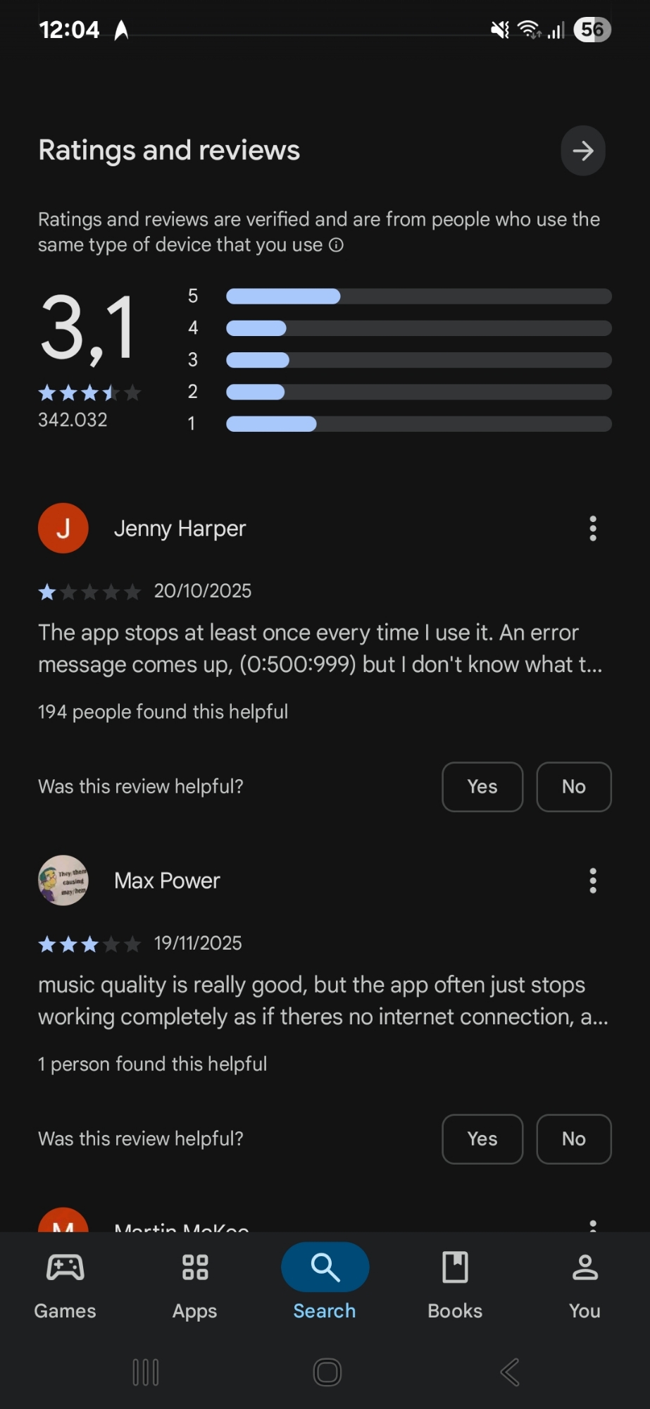
Task: Open more options for Jenny Harper's review
Action: click(x=593, y=528)
